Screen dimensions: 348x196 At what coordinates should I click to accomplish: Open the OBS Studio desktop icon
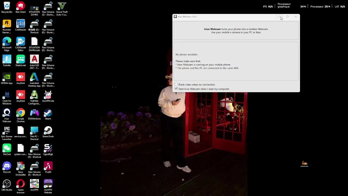(7, 185)
